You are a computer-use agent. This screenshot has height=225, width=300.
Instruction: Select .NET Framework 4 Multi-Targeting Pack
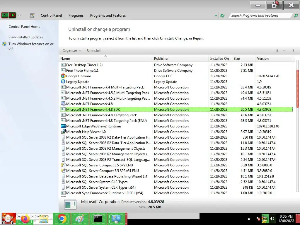tap(176, 87)
